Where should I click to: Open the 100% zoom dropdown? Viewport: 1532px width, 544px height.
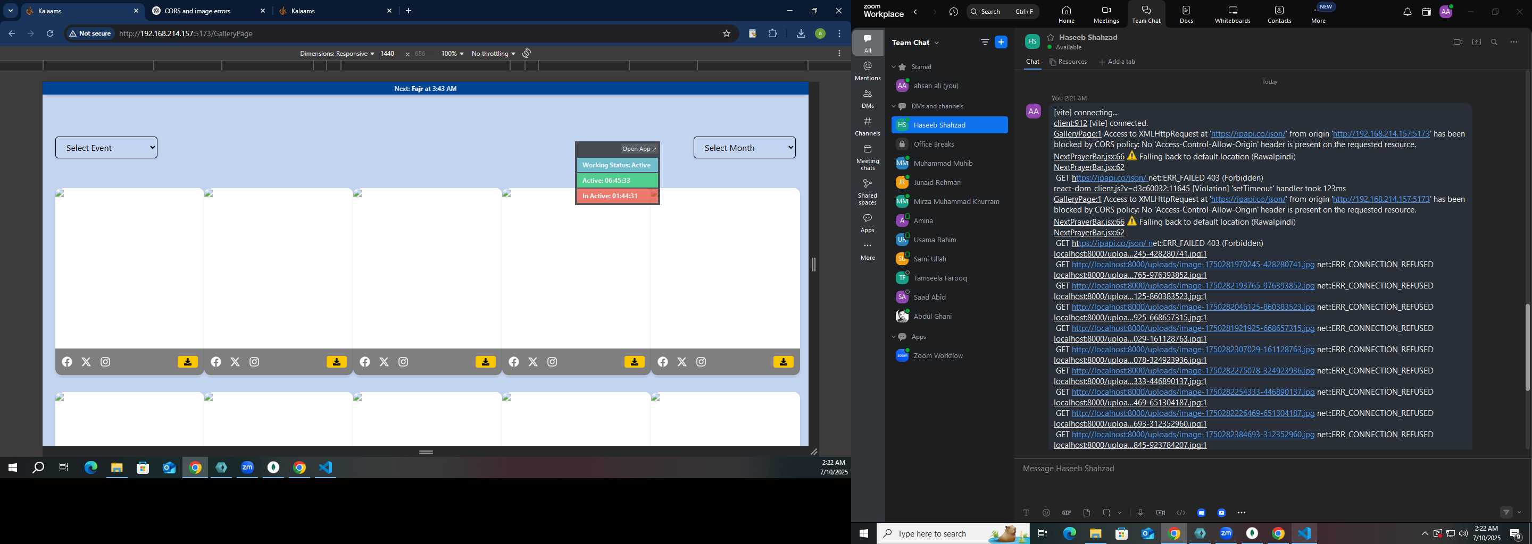tap(452, 54)
